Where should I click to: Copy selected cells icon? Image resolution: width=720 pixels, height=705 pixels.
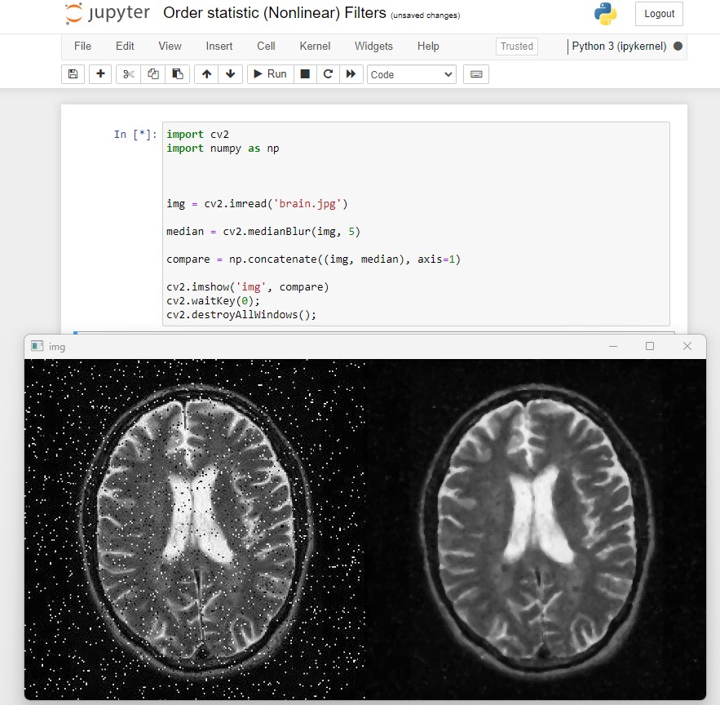click(x=153, y=74)
